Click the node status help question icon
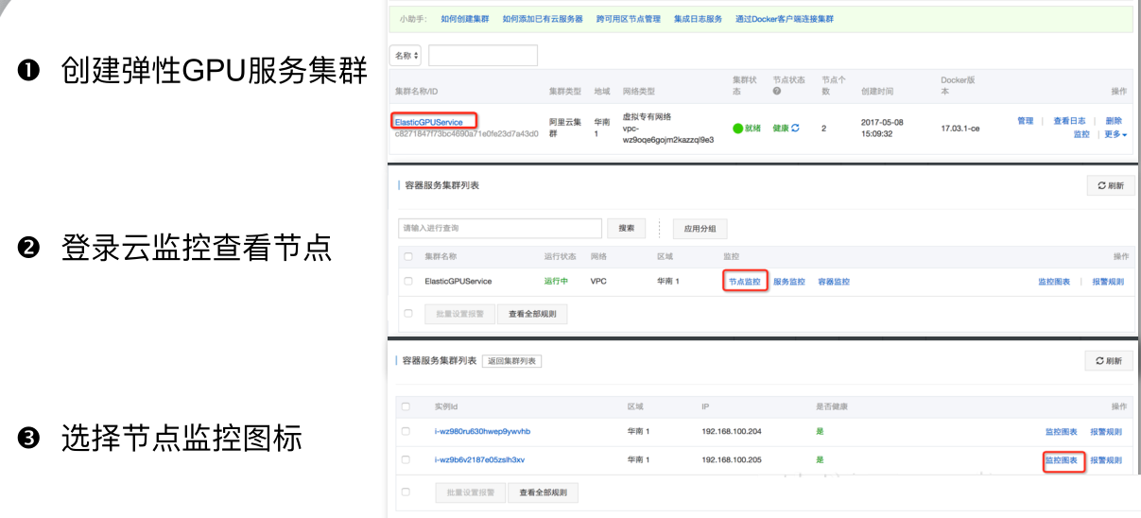 coord(777,91)
